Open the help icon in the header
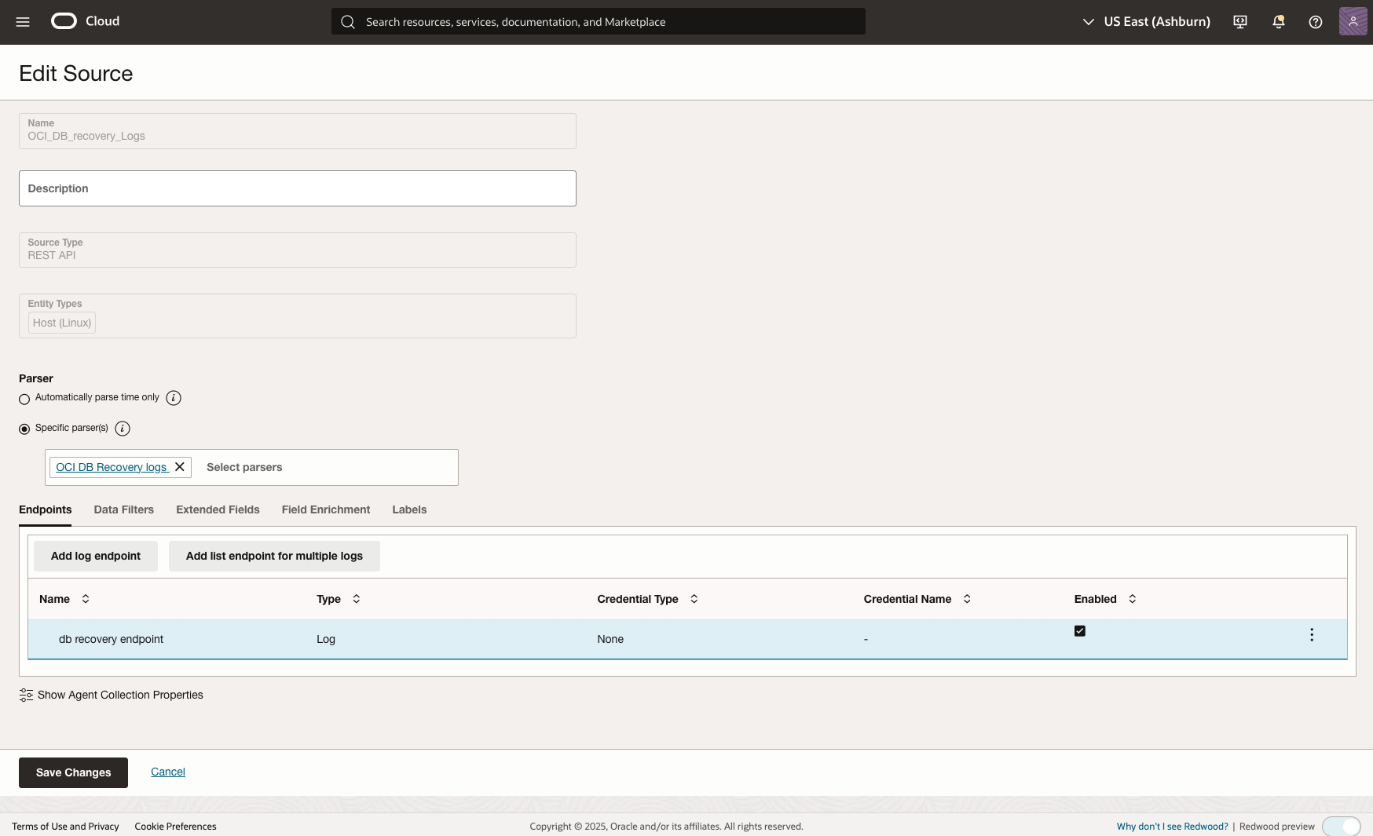Image resolution: width=1373 pixels, height=836 pixels. point(1316,21)
